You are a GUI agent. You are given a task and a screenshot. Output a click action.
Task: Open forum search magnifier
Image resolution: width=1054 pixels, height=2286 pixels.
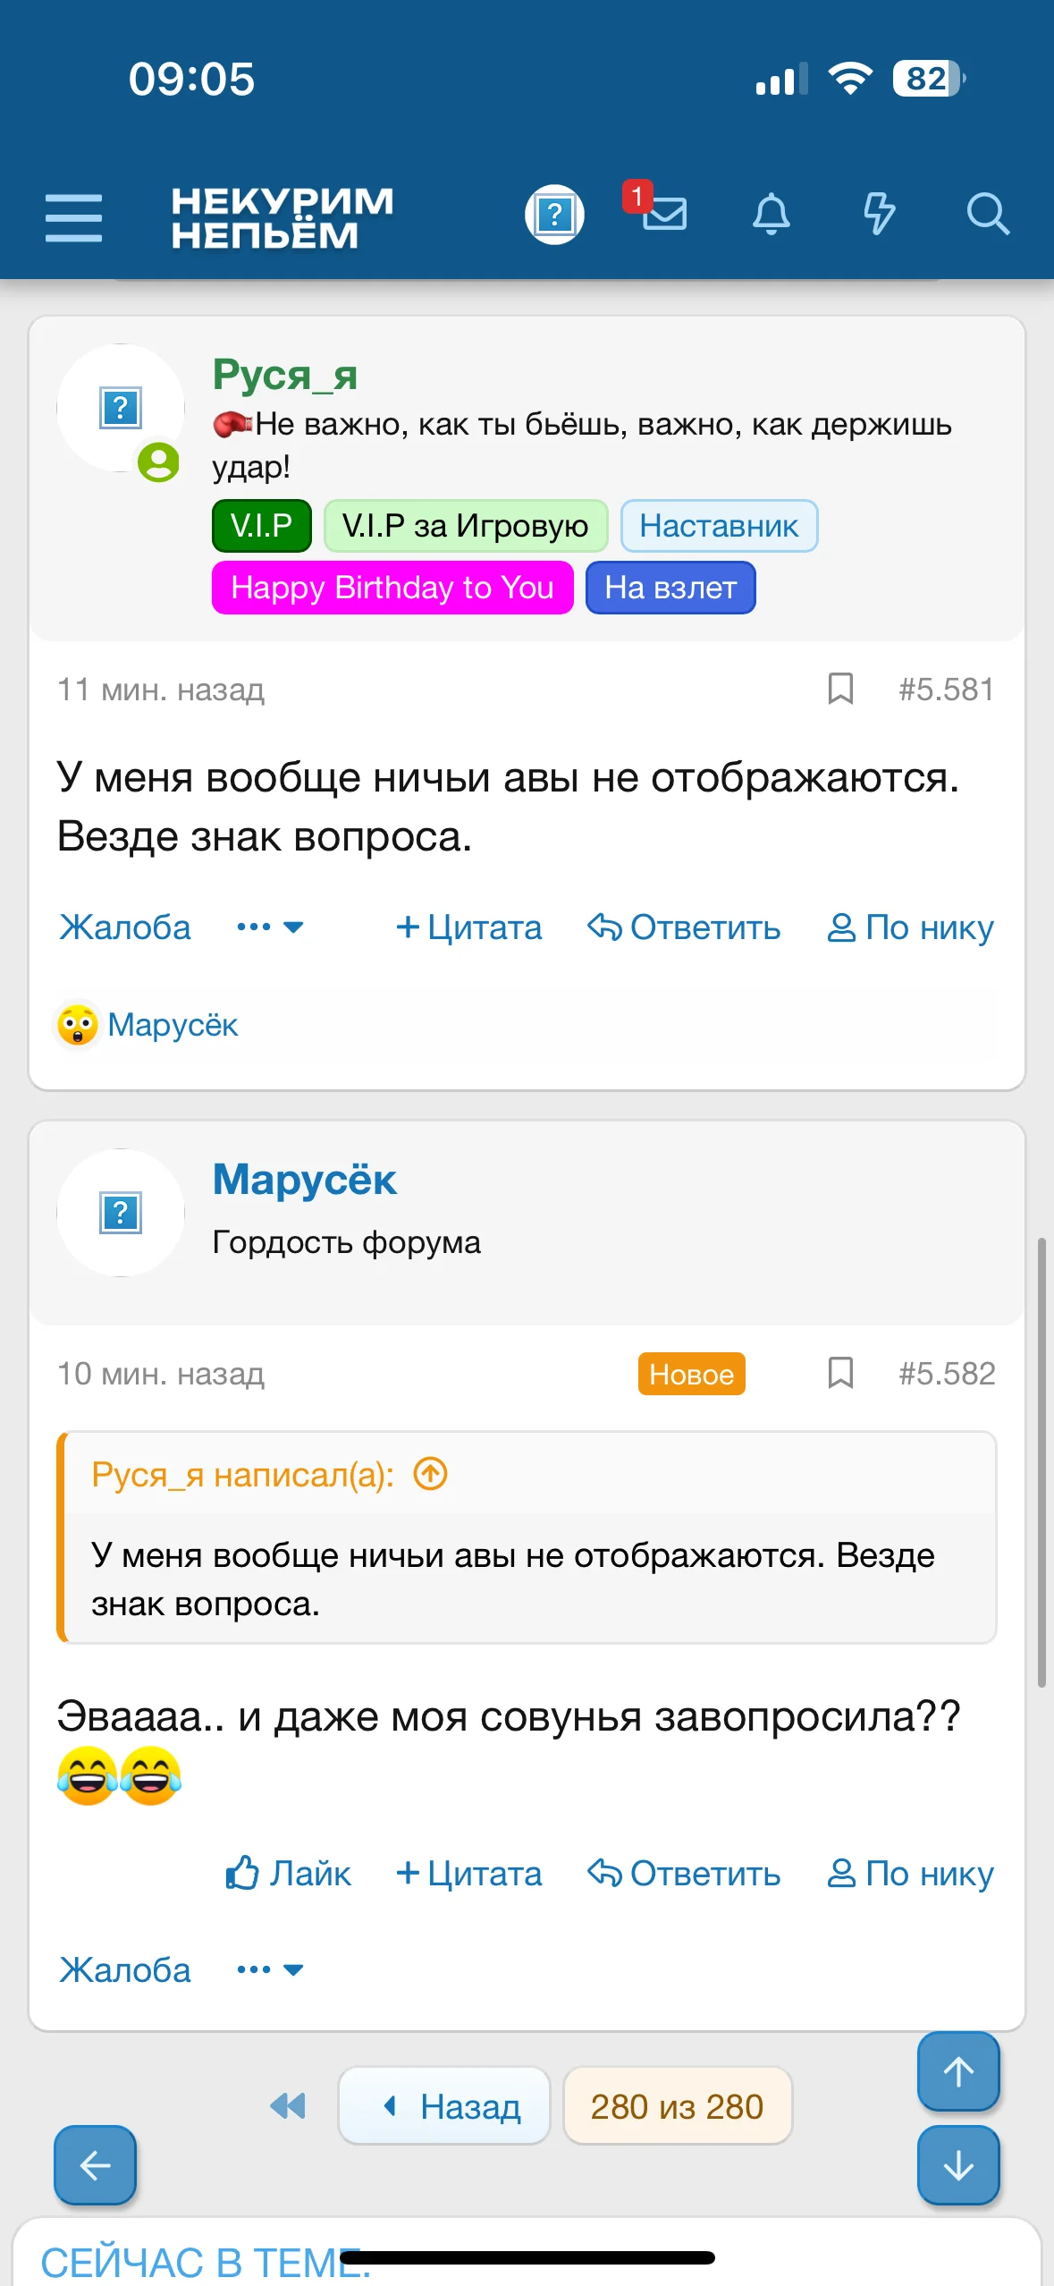[x=987, y=215]
